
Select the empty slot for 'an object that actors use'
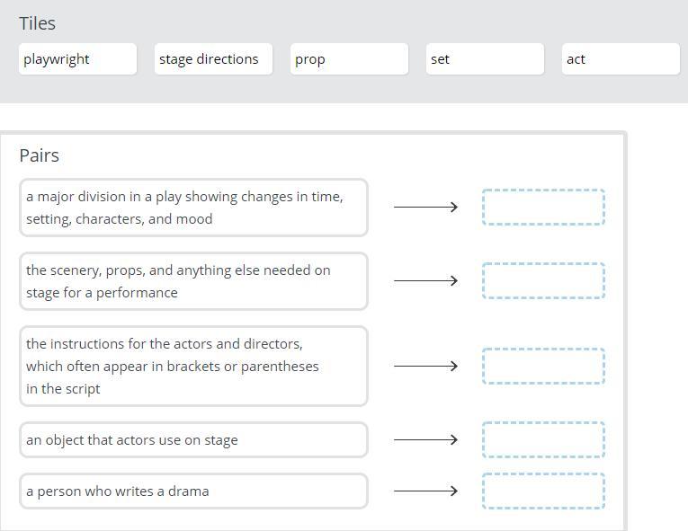point(543,439)
